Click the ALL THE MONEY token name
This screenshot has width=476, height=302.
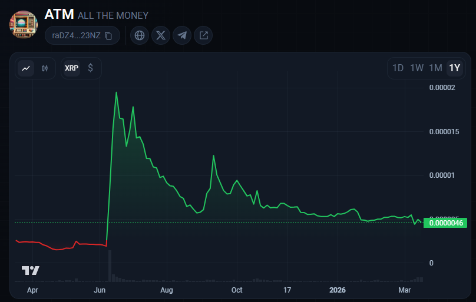(x=113, y=15)
